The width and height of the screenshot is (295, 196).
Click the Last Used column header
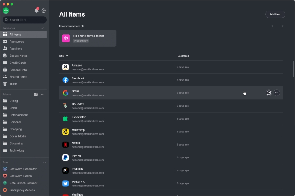click(x=183, y=56)
